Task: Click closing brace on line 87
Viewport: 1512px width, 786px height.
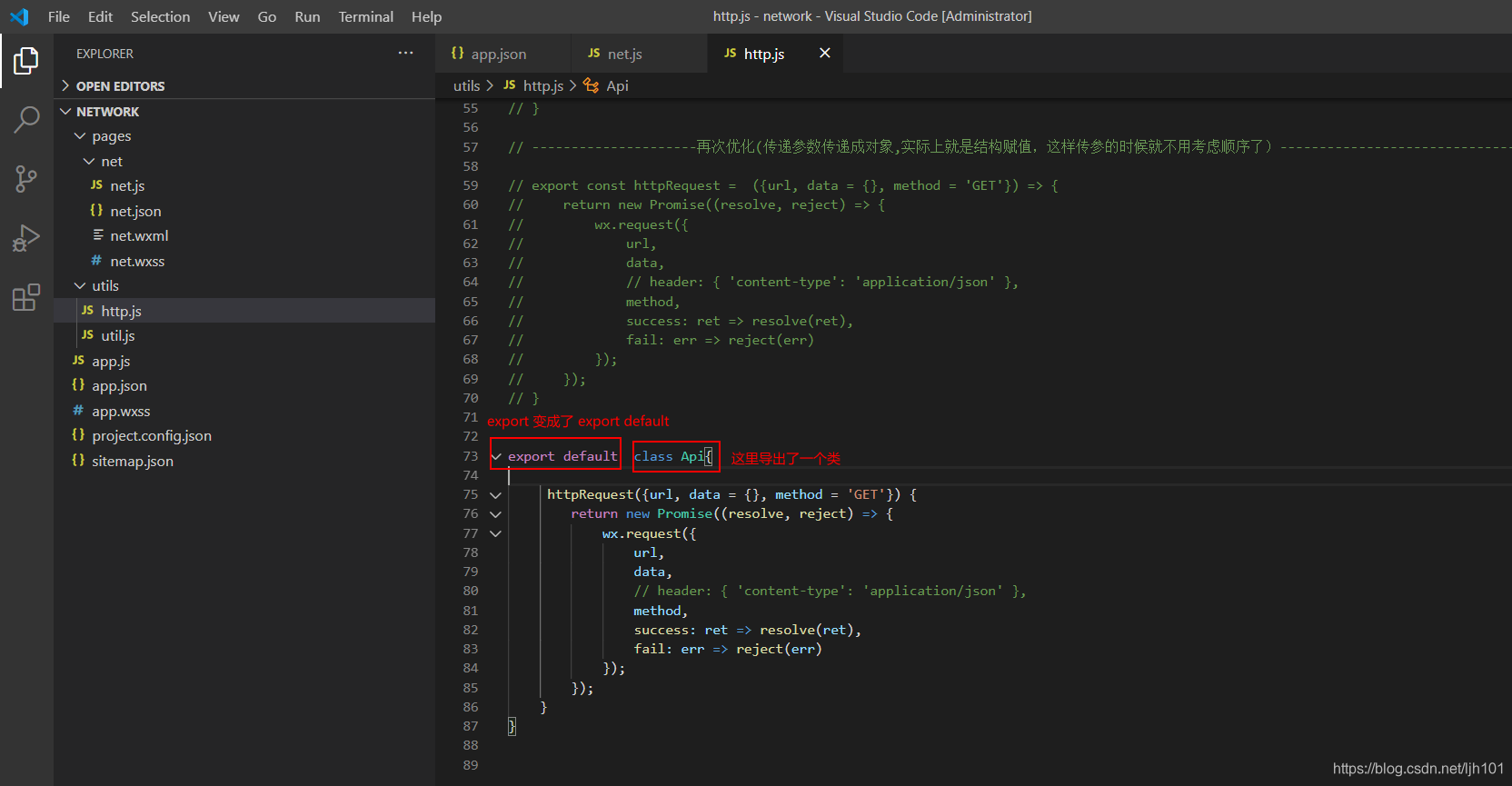Action: 512,726
